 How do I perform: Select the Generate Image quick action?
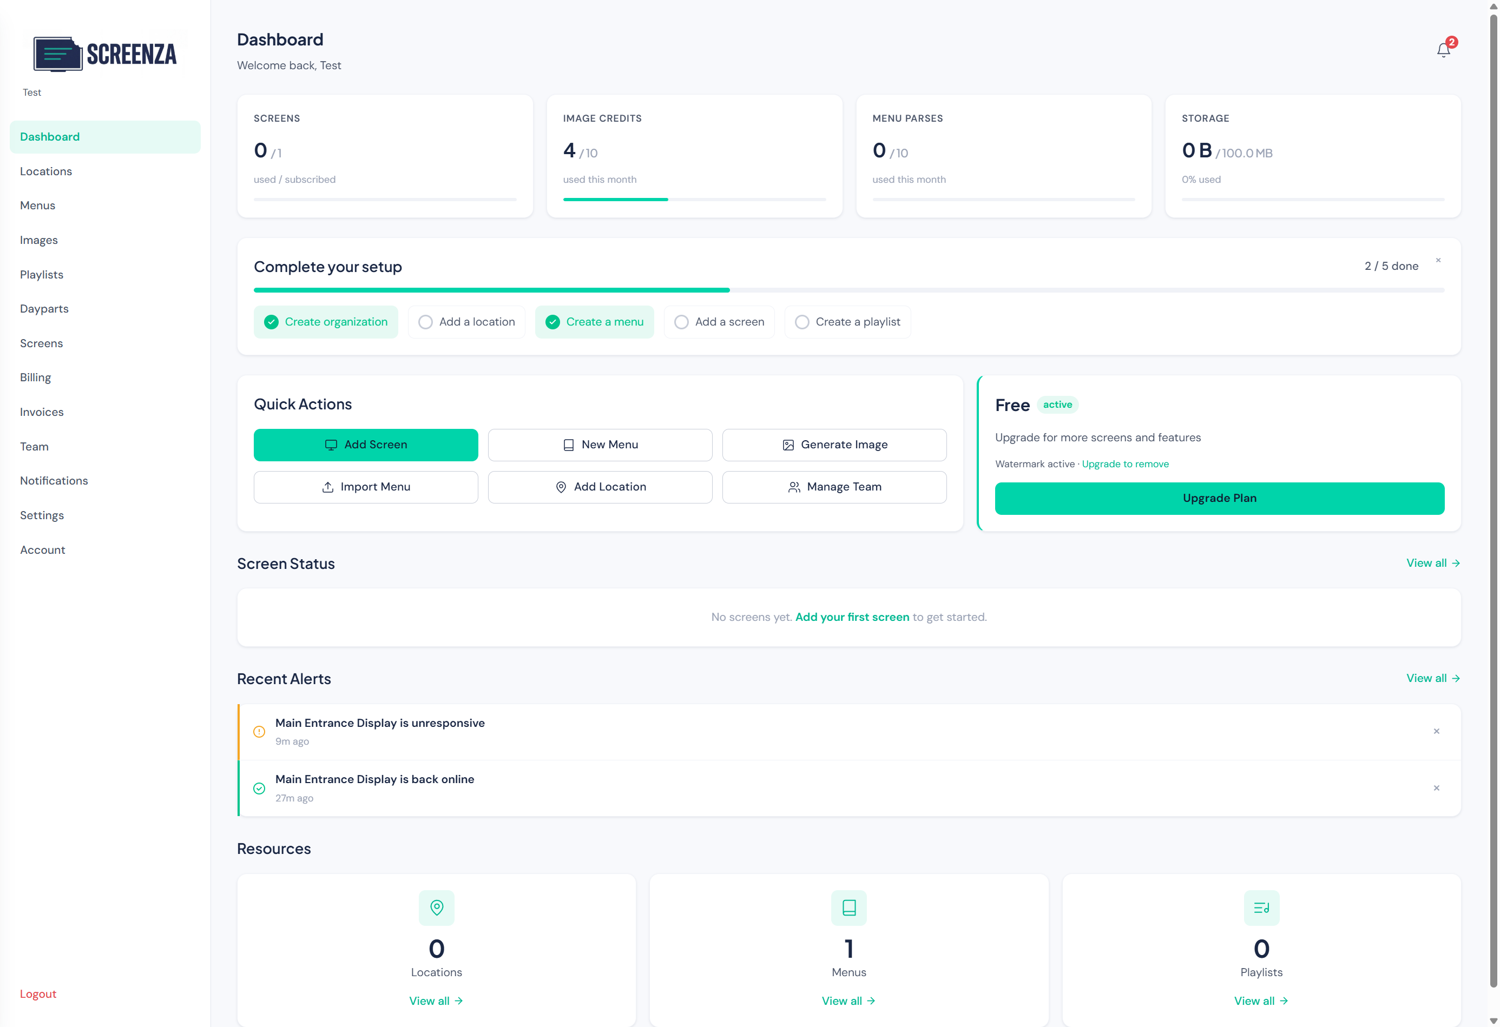[x=834, y=445]
